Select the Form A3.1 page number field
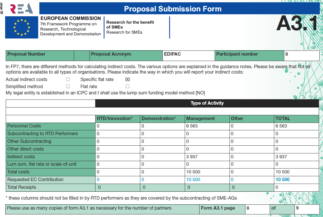The height and width of the screenshot is (217, 323). 257,209
